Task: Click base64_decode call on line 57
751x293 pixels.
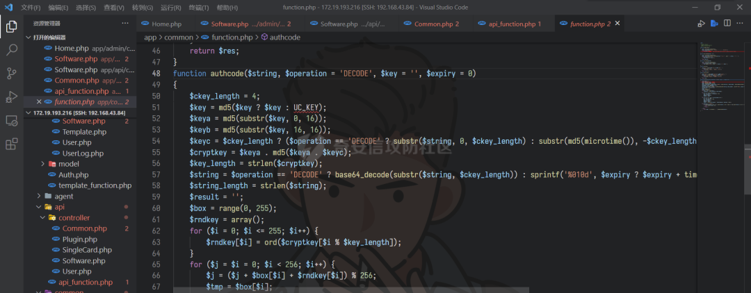Action: pyautogui.click(x=364, y=174)
